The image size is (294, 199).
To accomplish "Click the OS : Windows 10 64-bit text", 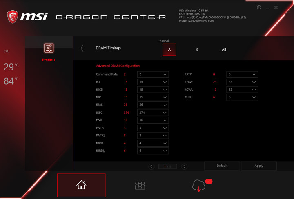I will (194, 11).
